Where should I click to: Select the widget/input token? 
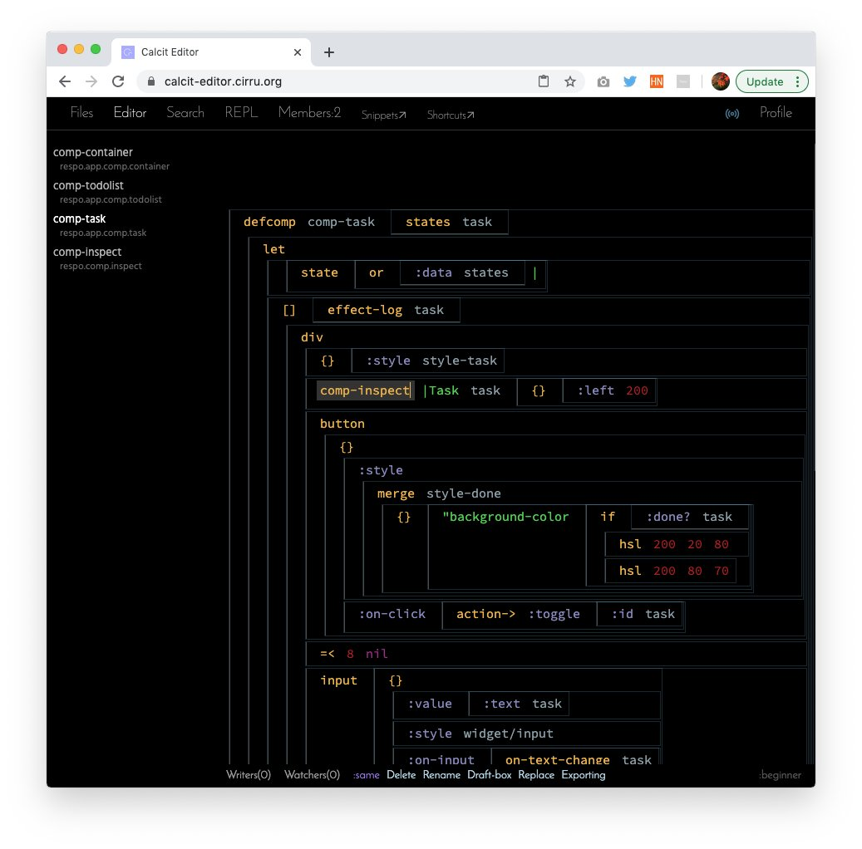(508, 734)
